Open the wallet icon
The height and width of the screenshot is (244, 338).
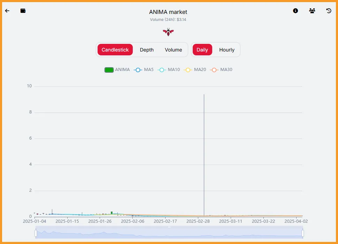[x=23, y=11]
